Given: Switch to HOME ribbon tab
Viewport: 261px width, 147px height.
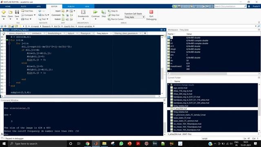Looking at the screenshot, I should pos(8,7).
